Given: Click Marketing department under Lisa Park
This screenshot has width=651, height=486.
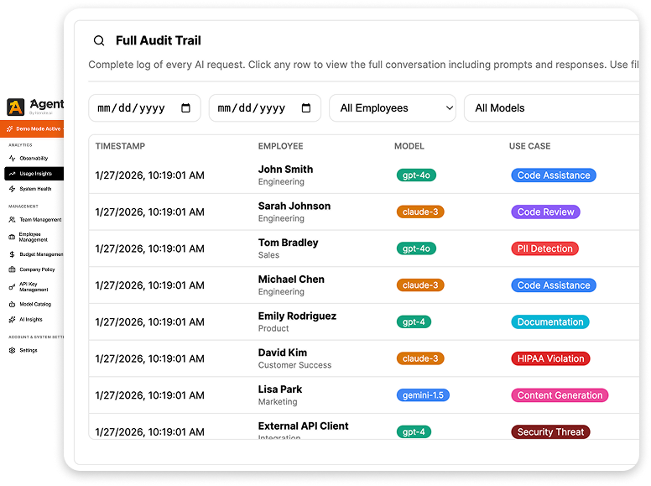Looking at the screenshot, I should (x=278, y=402).
